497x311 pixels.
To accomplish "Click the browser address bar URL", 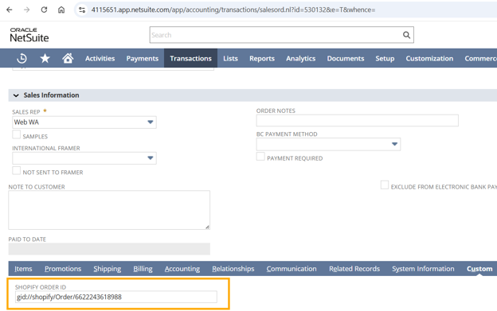I will point(233,10).
